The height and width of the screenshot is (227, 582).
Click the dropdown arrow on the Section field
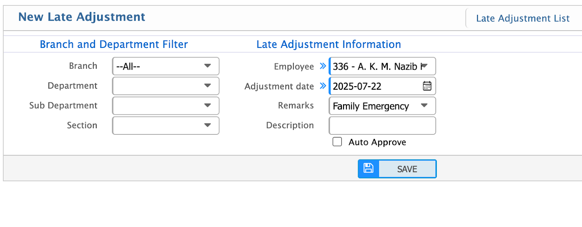207,125
